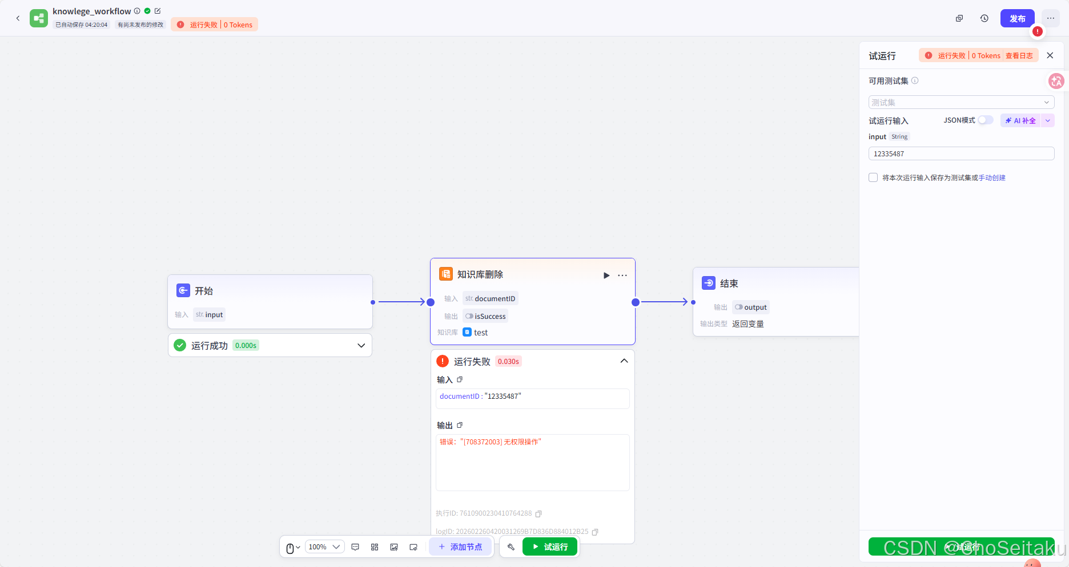This screenshot has width=1069, height=567.
Task: Click the 0.030s duration badge
Action: [x=508, y=361]
